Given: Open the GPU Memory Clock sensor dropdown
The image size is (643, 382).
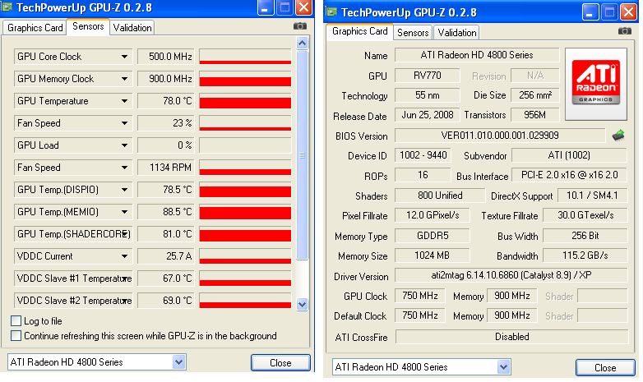Looking at the screenshot, I should [124, 79].
